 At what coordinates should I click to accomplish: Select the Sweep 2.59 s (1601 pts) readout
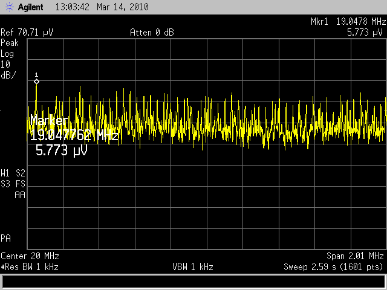coord(334,266)
